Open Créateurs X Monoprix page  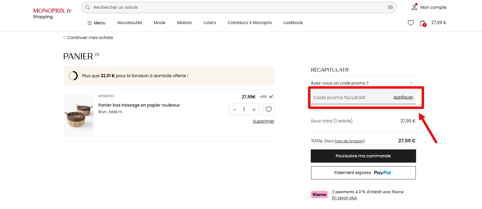coord(250,23)
